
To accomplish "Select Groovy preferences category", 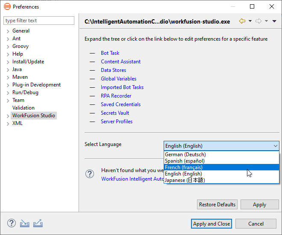I will tap(21, 46).
